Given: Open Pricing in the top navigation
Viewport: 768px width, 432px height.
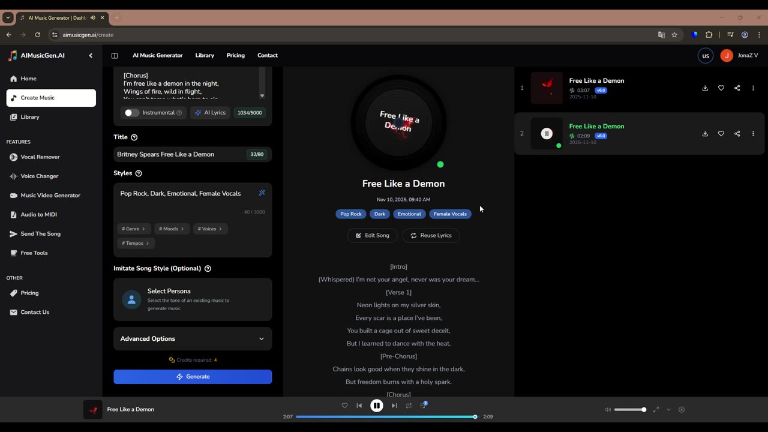Looking at the screenshot, I should coord(236,55).
